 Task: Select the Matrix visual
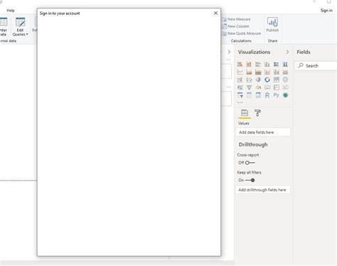point(258,95)
